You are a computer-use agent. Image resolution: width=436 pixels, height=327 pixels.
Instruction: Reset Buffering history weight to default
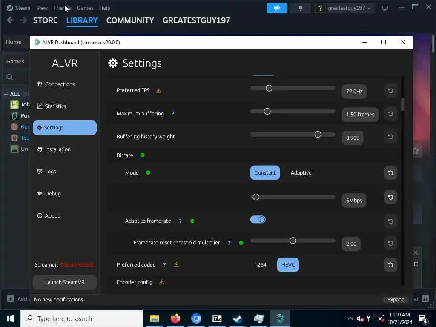[390, 137]
